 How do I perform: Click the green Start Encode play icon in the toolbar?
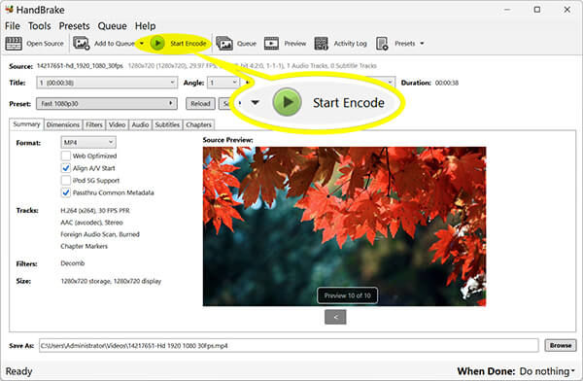(157, 43)
